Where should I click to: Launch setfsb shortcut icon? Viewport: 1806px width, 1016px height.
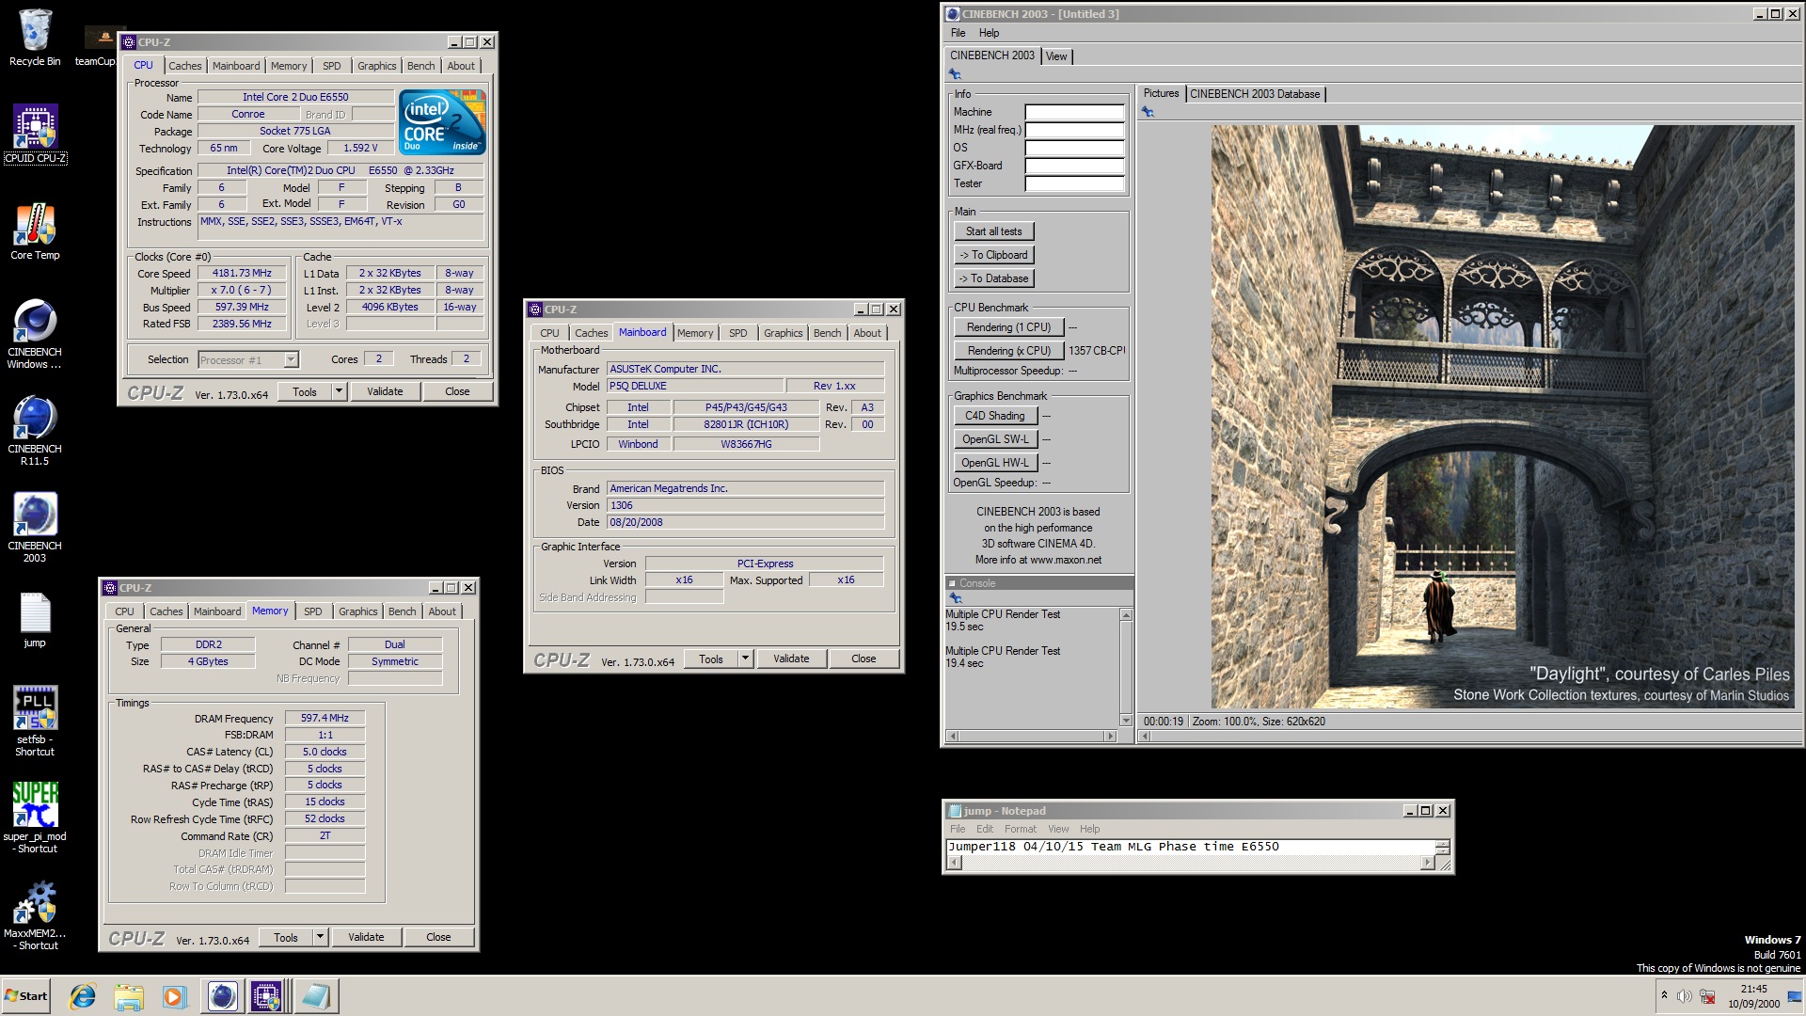coord(35,722)
